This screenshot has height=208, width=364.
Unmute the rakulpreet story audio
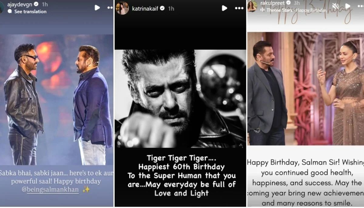pos(335,6)
